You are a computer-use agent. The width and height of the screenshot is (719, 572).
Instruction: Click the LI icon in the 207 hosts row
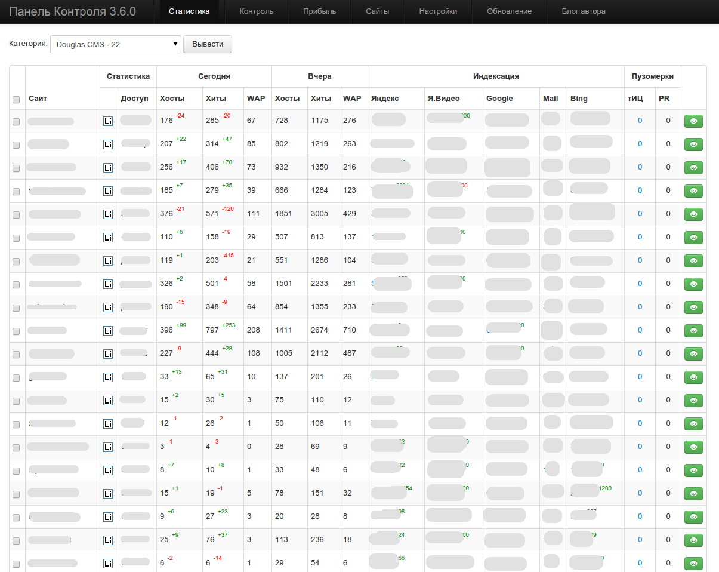point(108,144)
